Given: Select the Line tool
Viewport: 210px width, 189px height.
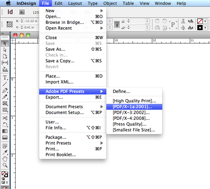Looking at the screenshot, I should point(5,84).
